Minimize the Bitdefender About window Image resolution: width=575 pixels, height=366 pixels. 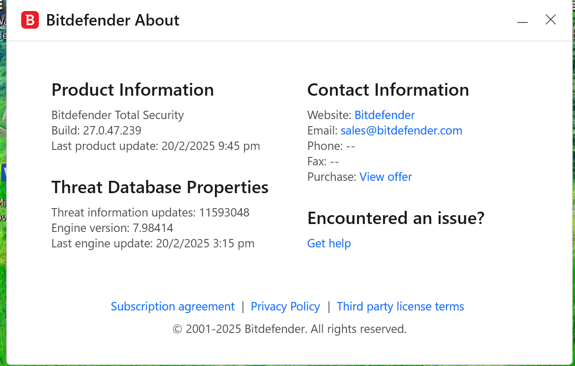click(522, 20)
